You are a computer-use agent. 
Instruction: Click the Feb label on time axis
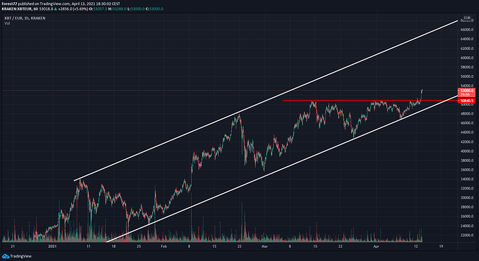point(164,246)
